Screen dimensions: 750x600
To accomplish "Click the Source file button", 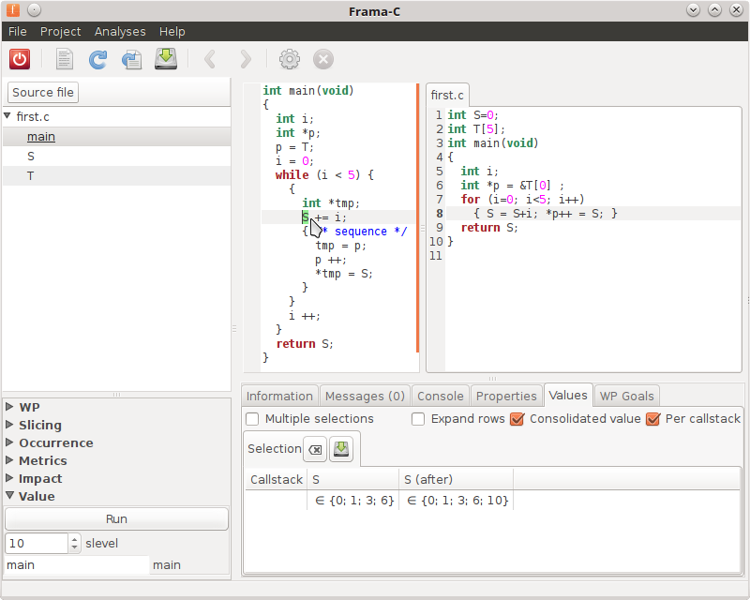I will click(x=43, y=93).
